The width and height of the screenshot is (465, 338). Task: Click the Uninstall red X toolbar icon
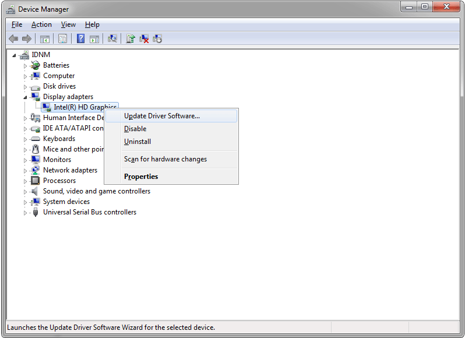click(x=144, y=39)
